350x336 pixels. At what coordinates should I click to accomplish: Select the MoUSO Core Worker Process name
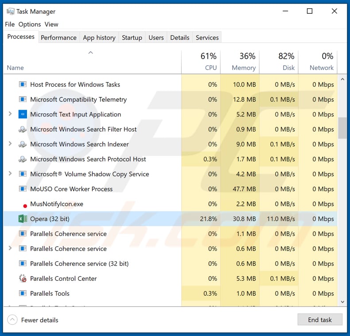pos(71,189)
